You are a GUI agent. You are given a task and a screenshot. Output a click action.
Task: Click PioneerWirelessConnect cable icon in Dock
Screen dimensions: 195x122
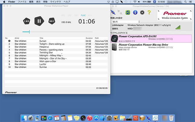149,118
